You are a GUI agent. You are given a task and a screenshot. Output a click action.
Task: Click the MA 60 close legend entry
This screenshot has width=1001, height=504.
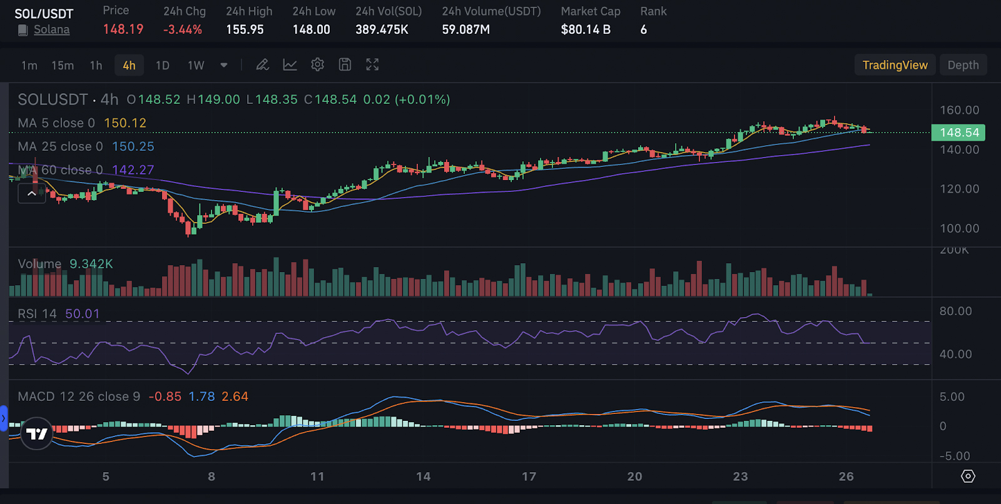(x=61, y=170)
